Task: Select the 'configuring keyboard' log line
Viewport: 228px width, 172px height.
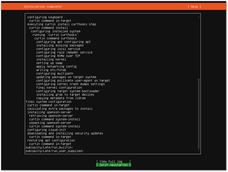Action: [x=45, y=17]
